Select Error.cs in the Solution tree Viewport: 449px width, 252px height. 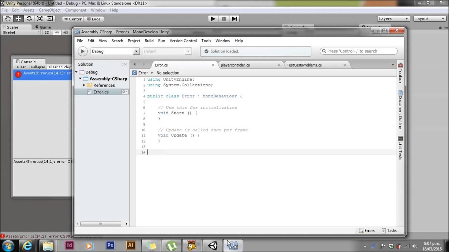coord(101,92)
